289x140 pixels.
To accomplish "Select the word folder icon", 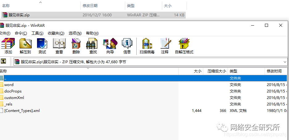I will [x=2, y=85].
